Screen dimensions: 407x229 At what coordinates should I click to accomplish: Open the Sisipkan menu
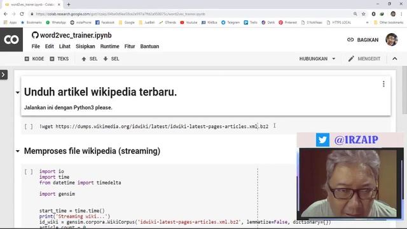85,46
